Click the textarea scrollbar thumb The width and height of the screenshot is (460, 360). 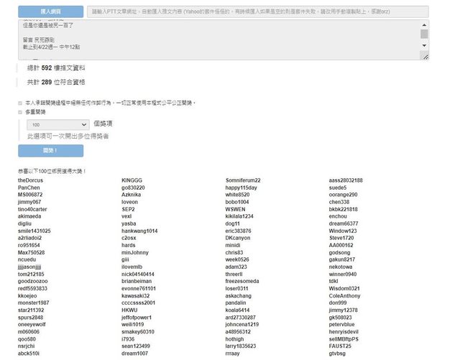(424, 34)
